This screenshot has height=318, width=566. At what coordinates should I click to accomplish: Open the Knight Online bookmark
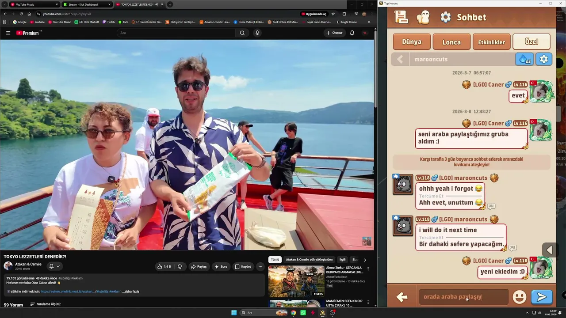click(347, 22)
